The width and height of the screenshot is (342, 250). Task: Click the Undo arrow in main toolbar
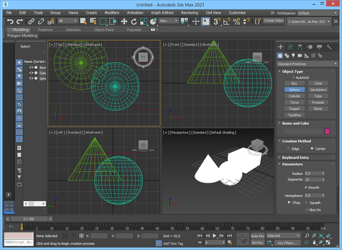(10, 21)
